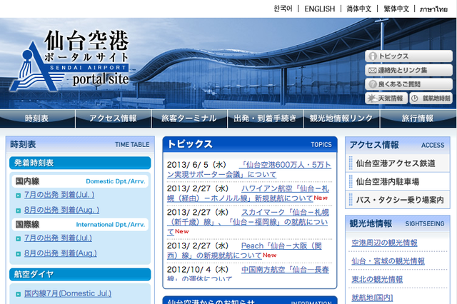457x304 pixels.
Task: Click the 時刻表 TIME TABLE panel header
Action: (x=80, y=144)
